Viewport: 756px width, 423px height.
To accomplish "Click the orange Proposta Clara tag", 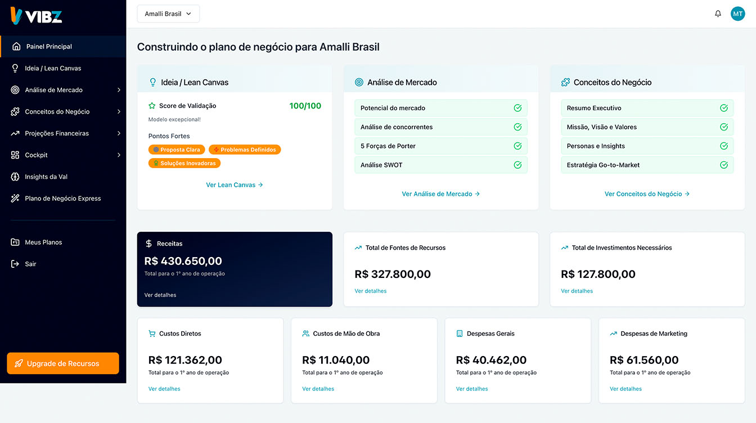I will (x=177, y=150).
